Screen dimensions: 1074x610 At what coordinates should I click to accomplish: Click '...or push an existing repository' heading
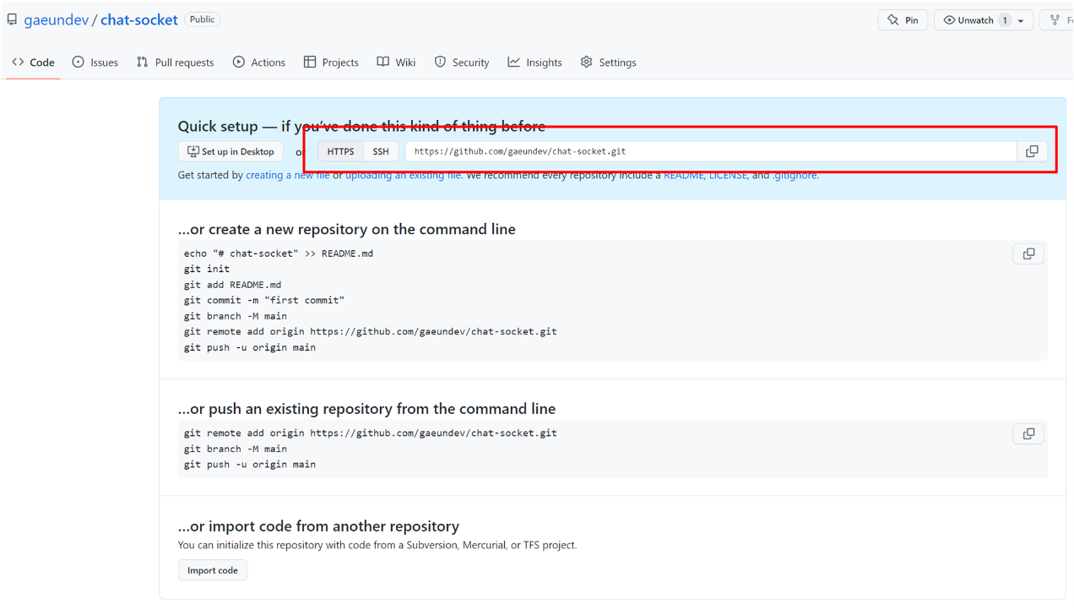(367, 408)
